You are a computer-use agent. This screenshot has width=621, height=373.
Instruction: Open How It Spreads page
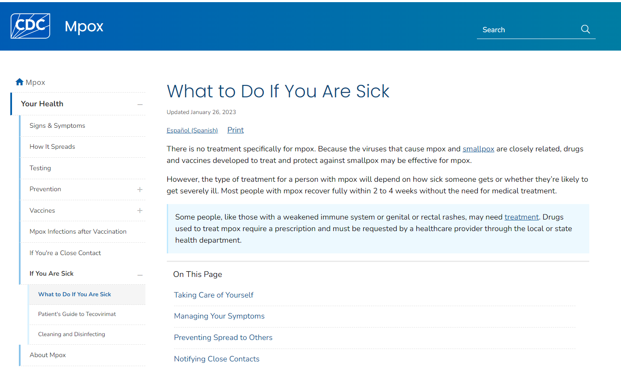(x=52, y=147)
